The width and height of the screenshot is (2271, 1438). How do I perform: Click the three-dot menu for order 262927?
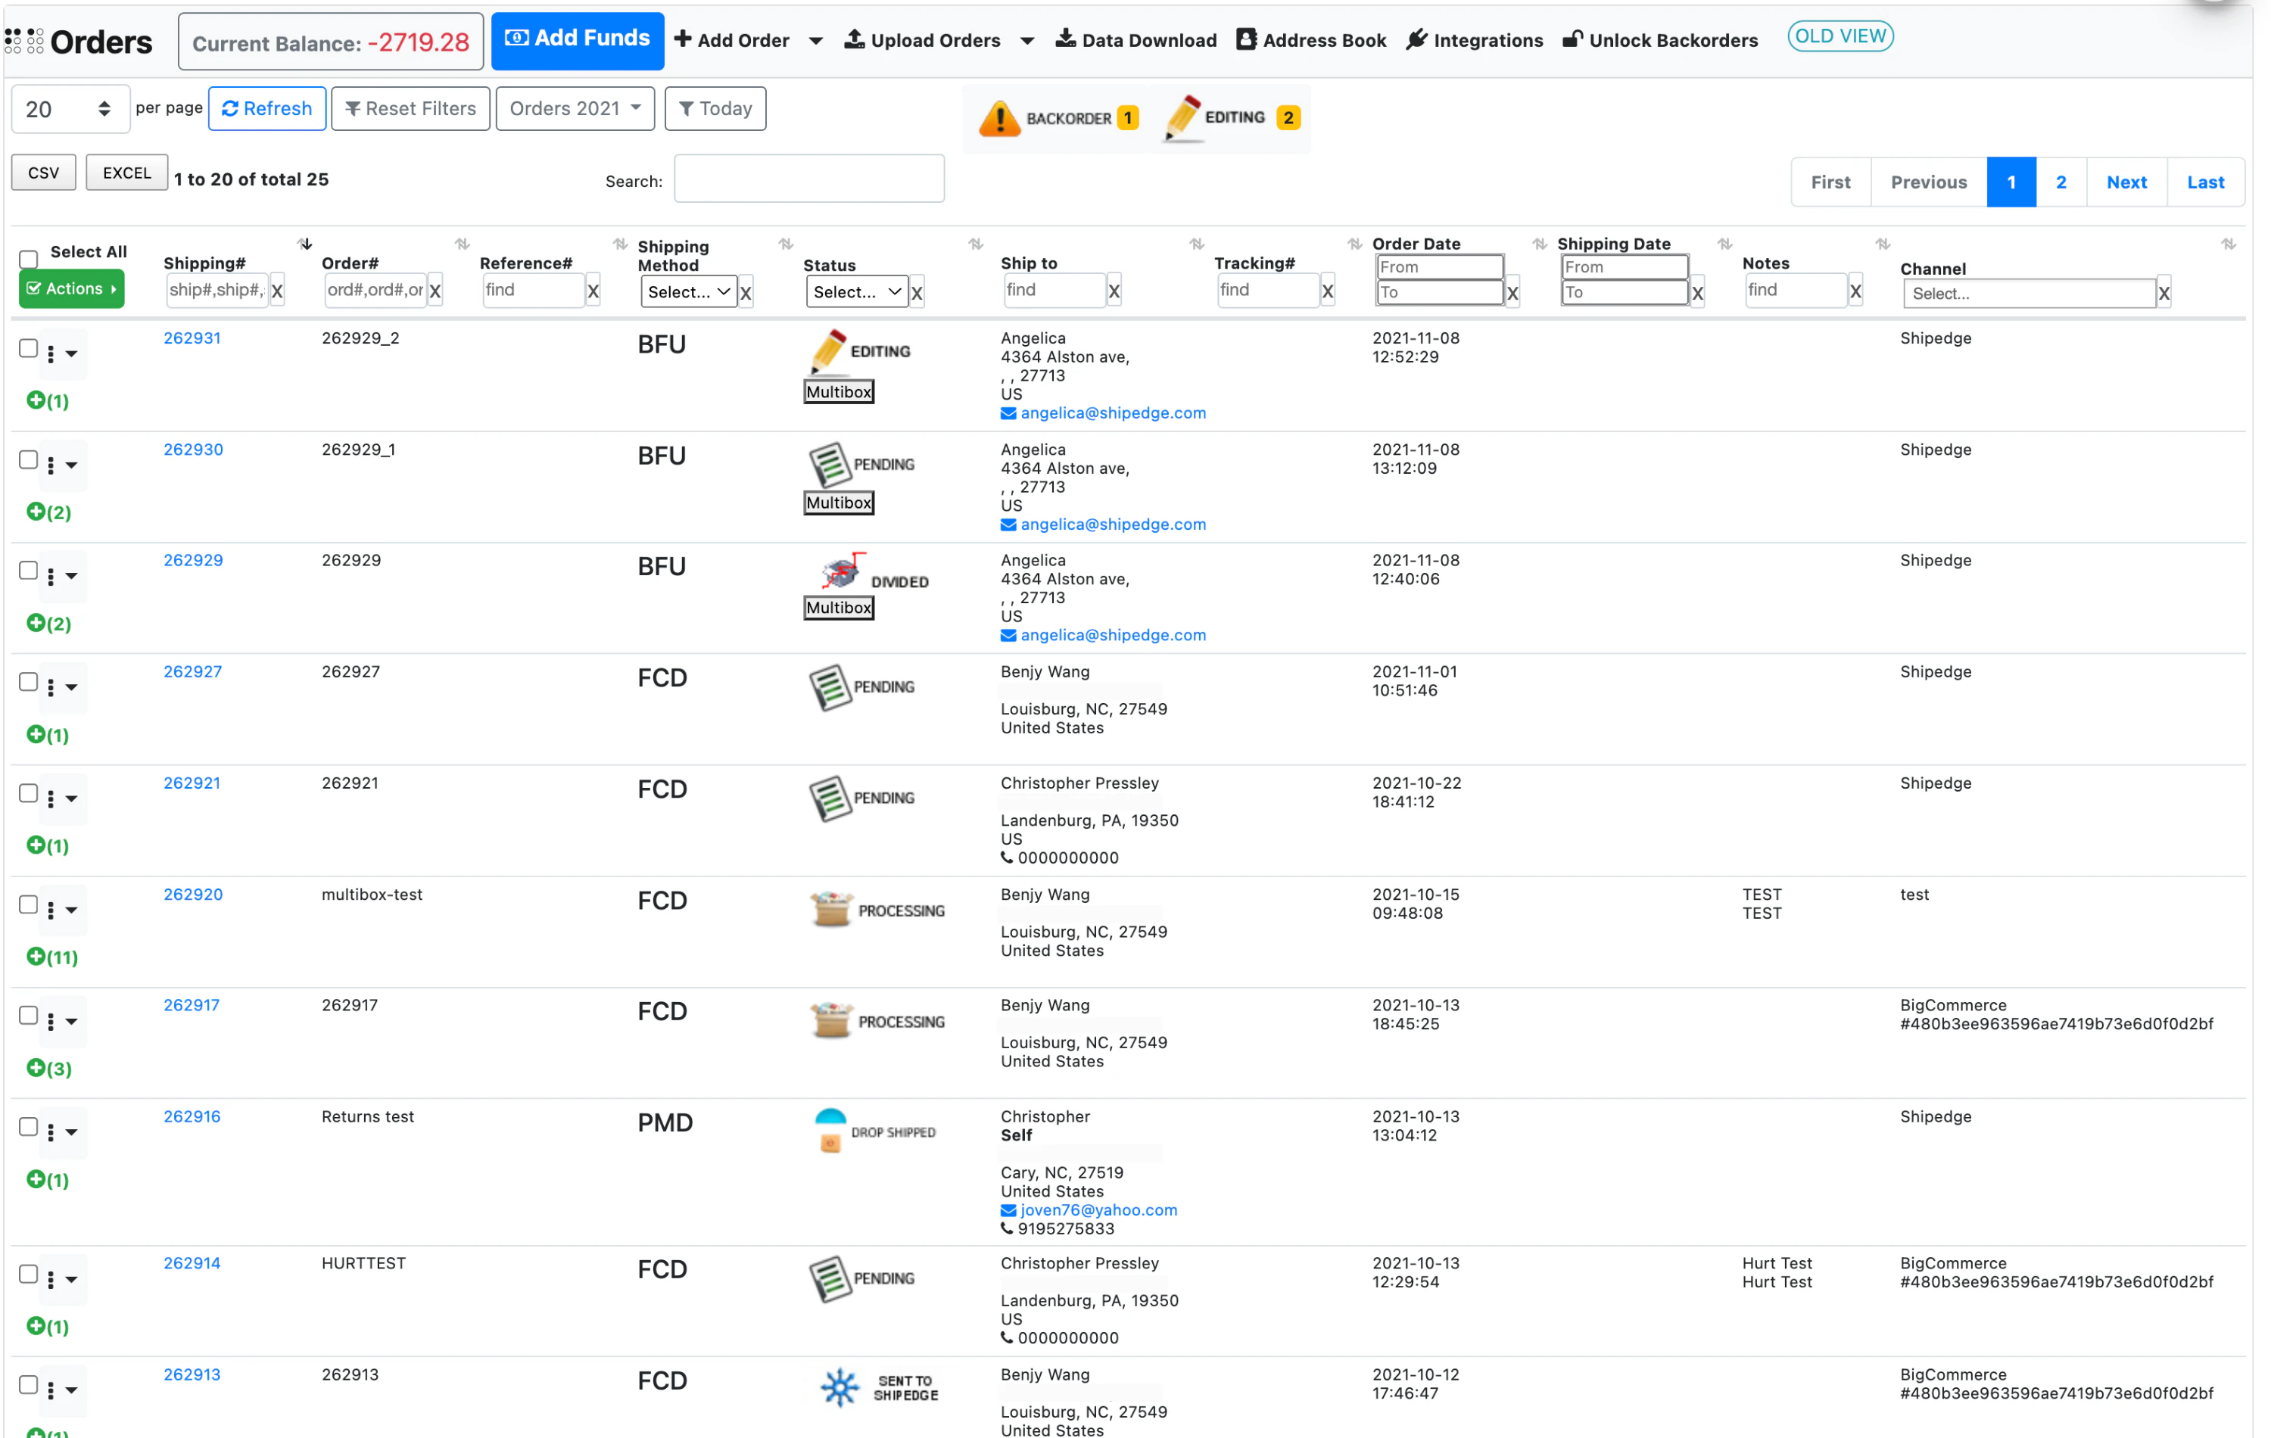pos(51,687)
